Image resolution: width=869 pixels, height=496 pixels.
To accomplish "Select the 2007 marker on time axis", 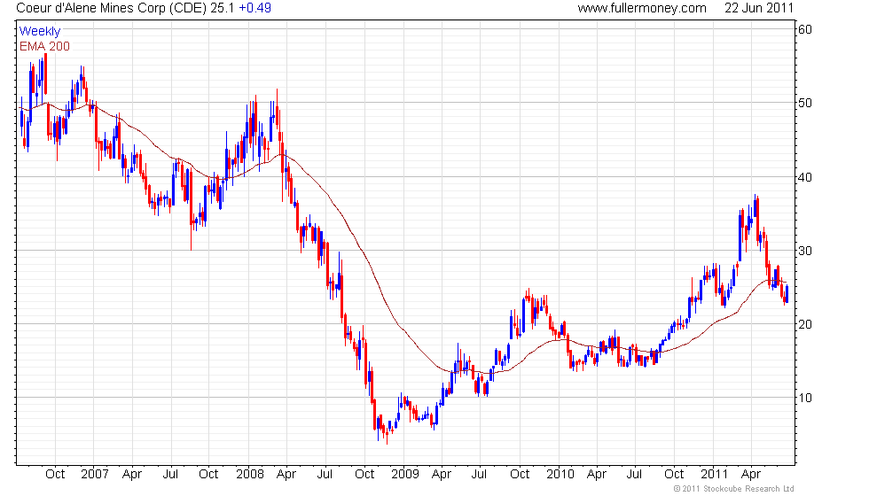I will pos(95,474).
